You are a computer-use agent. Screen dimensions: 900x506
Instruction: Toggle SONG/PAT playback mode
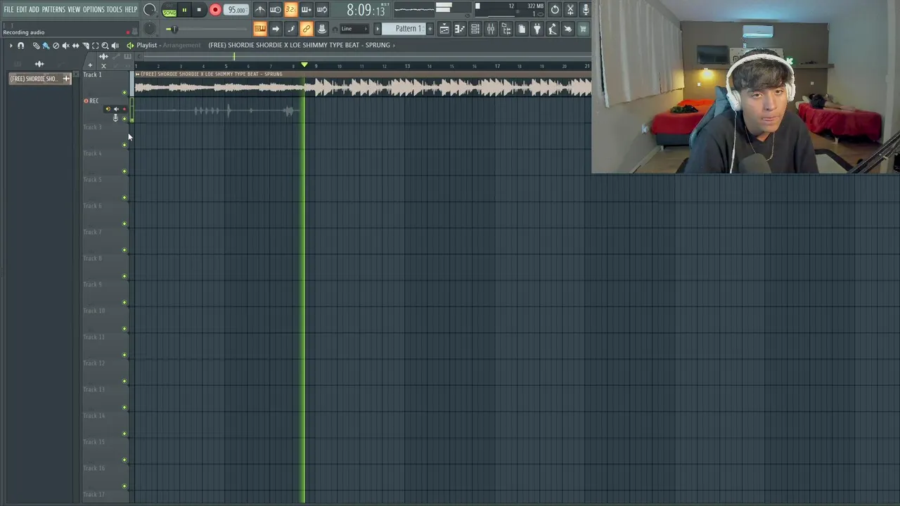tap(169, 11)
